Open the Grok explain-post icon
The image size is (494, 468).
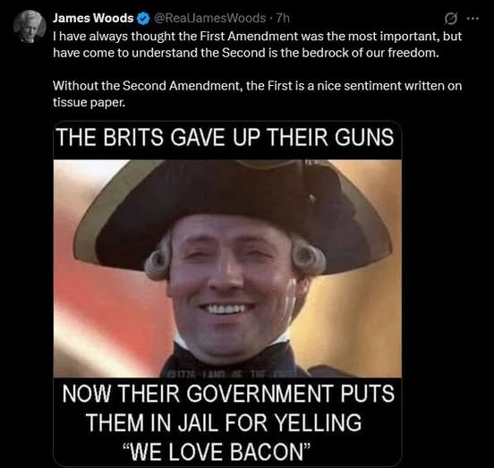point(450,19)
